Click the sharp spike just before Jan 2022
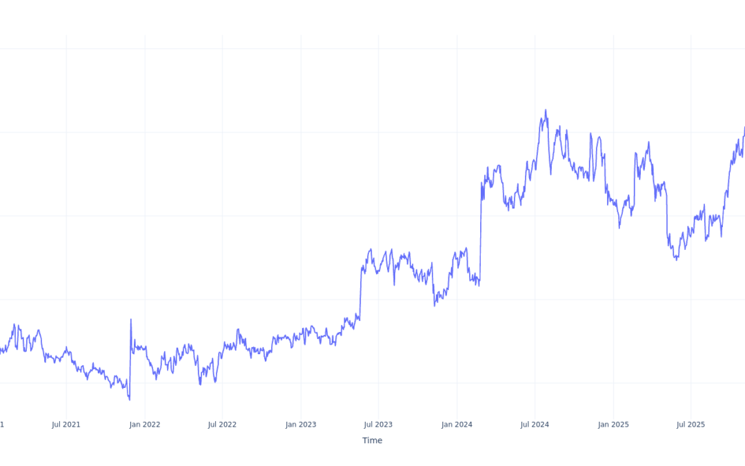745x466 pixels. [131, 320]
